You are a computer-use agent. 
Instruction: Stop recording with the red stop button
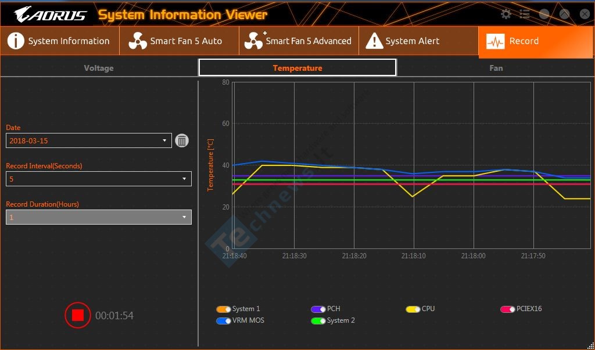[78, 315]
